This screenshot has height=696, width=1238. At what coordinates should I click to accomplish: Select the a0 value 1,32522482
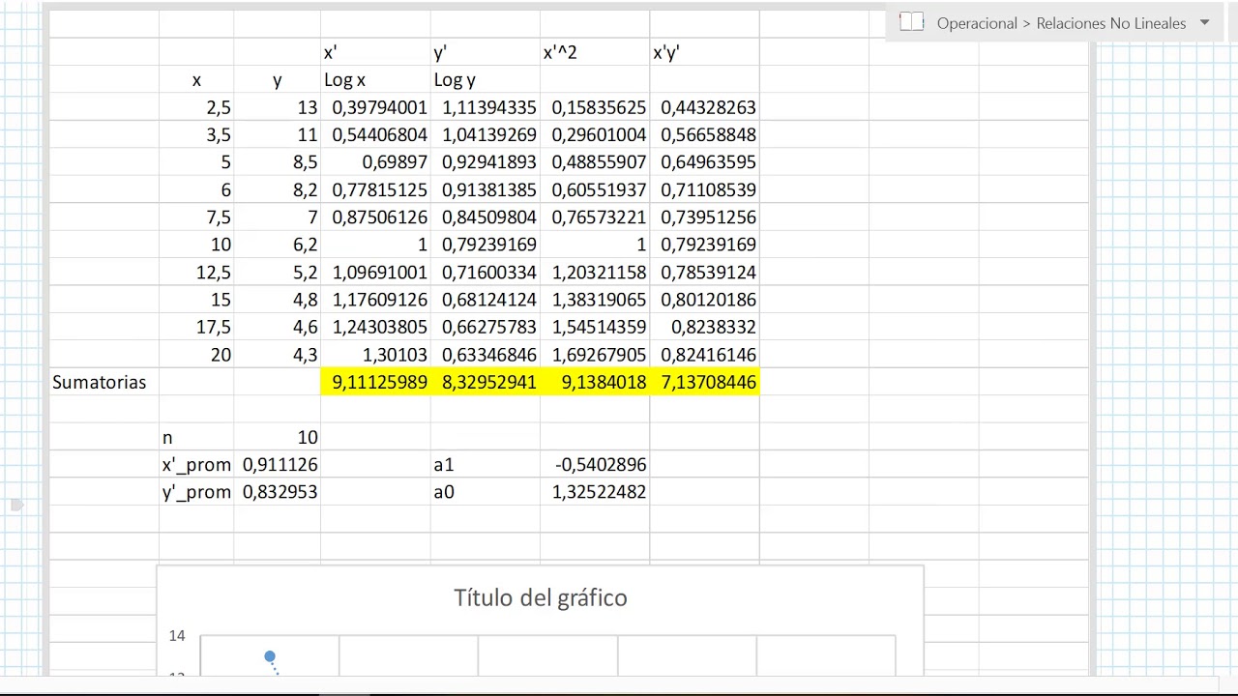tap(595, 492)
